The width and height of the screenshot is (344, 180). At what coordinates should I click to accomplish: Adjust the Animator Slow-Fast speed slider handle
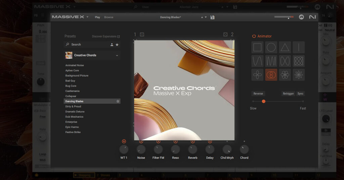(x=264, y=101)
